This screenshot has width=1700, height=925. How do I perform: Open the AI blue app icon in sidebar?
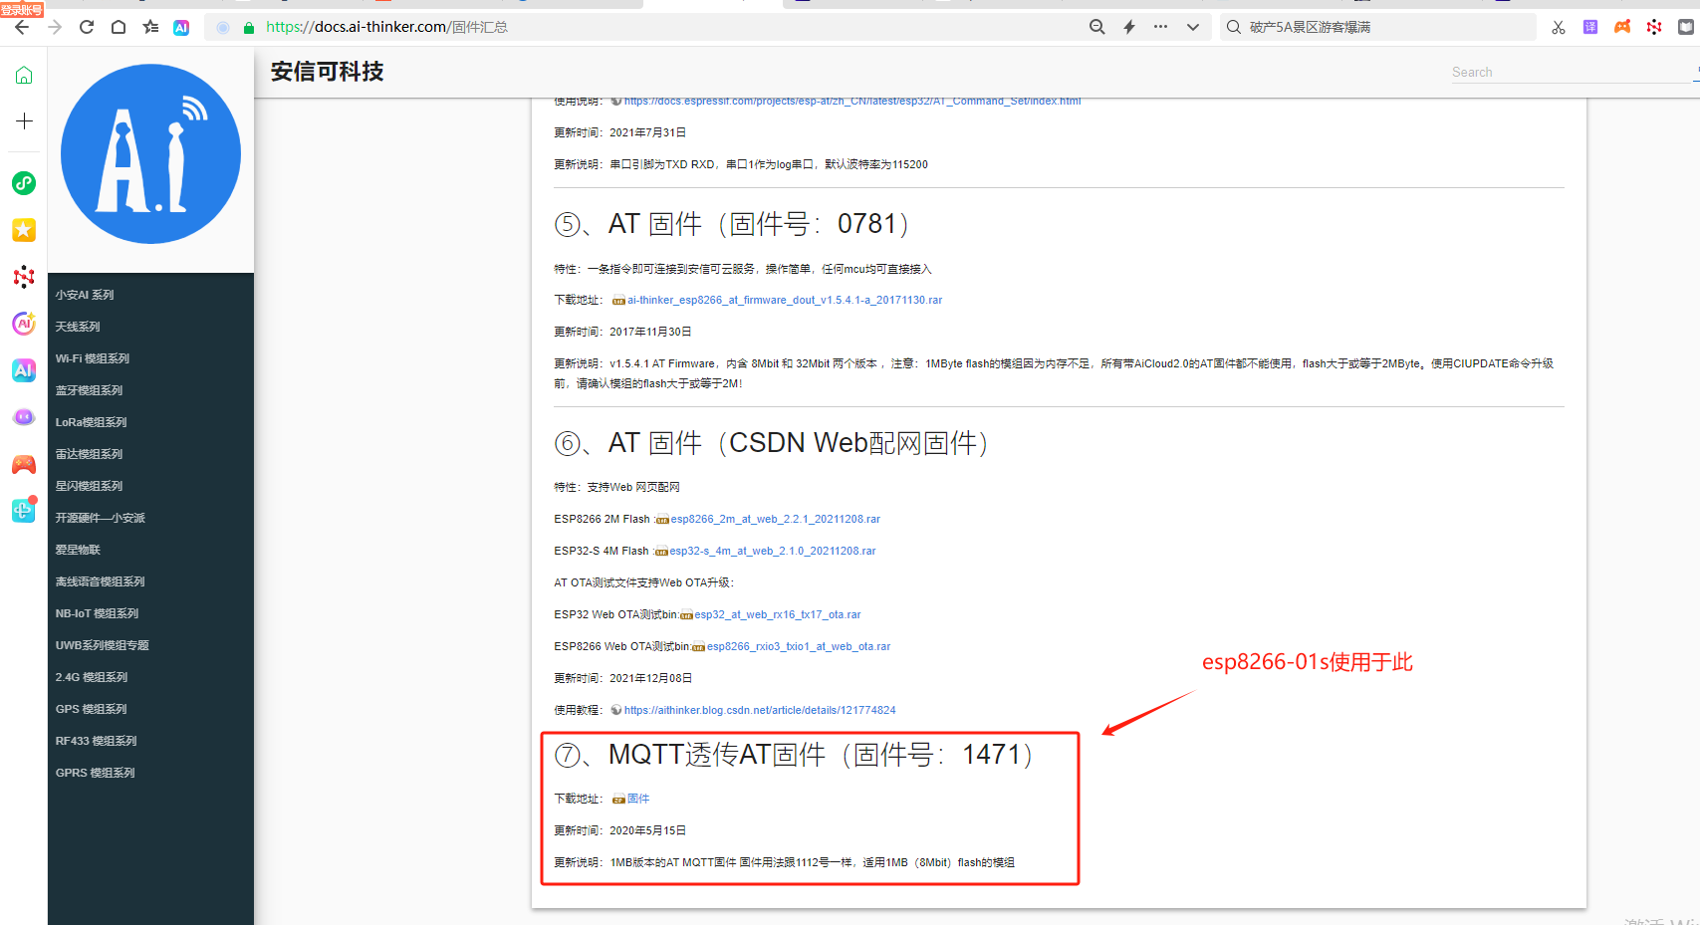(x=24, y=369)
